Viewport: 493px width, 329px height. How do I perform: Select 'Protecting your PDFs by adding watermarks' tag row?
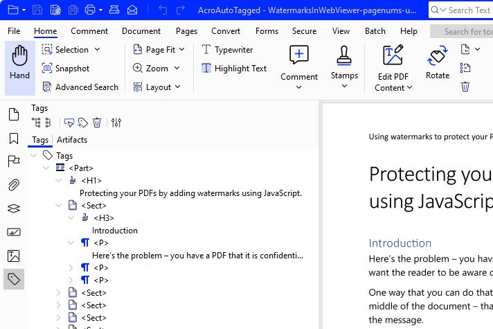pos(190,193)
